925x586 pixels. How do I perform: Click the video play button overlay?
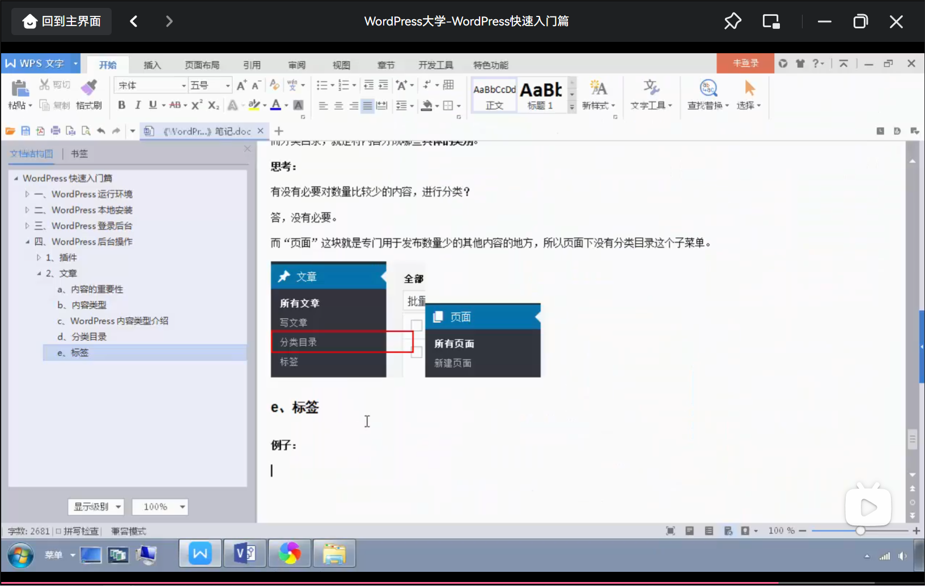coord(868,506)
